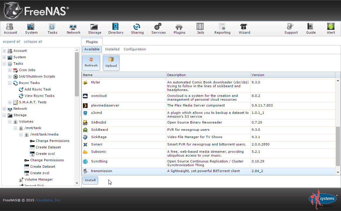Click the SickRage plugin icon

(x=85, y=137)
